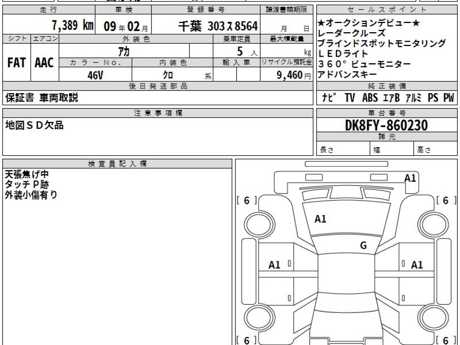The image size is (460, 345).
Task: Click the 検査員記入欄 header
Action: 117,164
